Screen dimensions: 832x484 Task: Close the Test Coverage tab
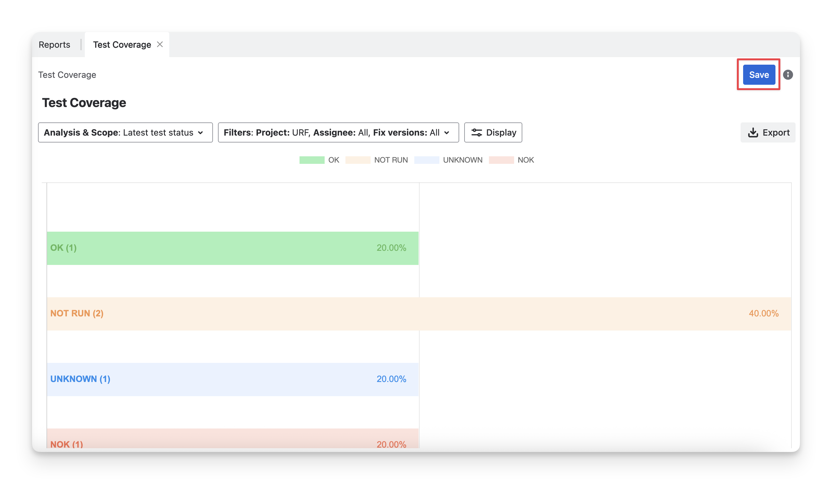[160, 45]
